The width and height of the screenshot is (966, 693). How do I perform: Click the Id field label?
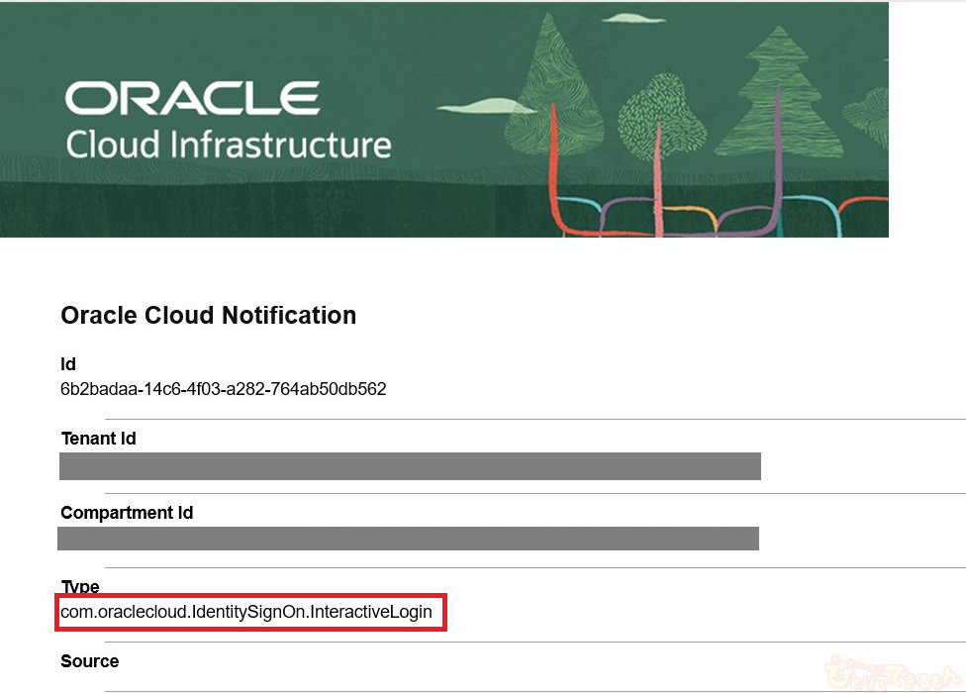pyautogui.click(x=68, y=364)
